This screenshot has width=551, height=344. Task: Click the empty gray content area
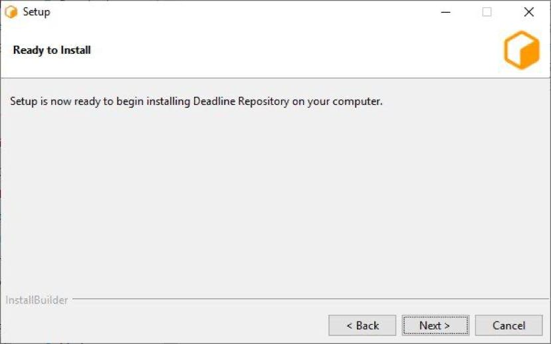274,197
